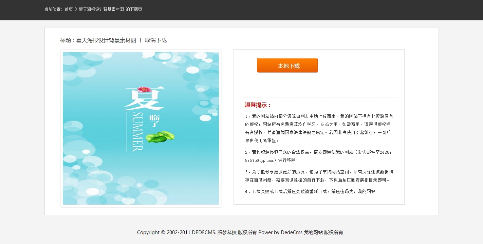Click tip 3 about Baidu netdisk test data

319,176
